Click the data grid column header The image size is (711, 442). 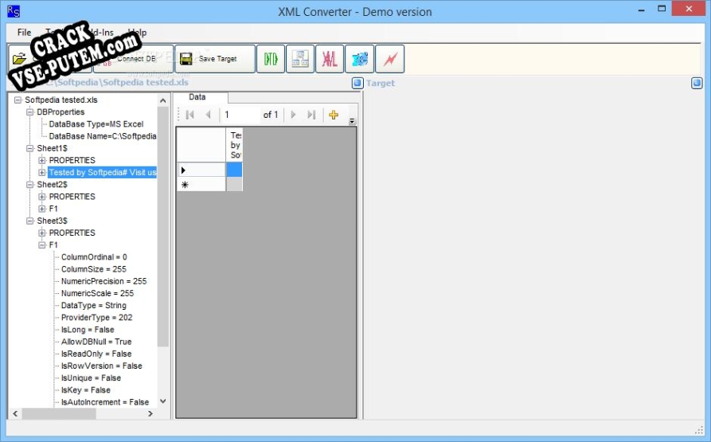[x=234, y=145]
